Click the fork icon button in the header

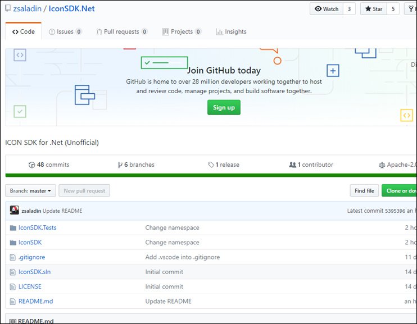click(x=411, y=9)
